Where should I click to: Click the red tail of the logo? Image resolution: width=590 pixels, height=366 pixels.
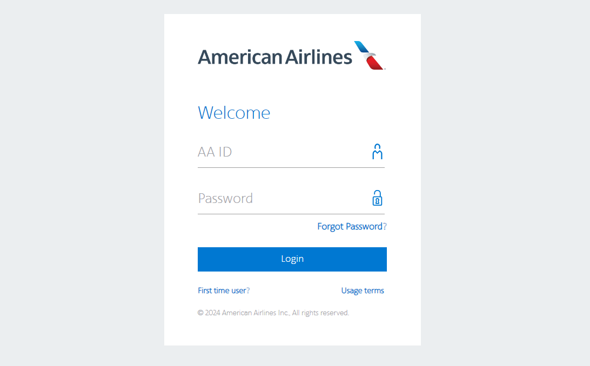376,64
